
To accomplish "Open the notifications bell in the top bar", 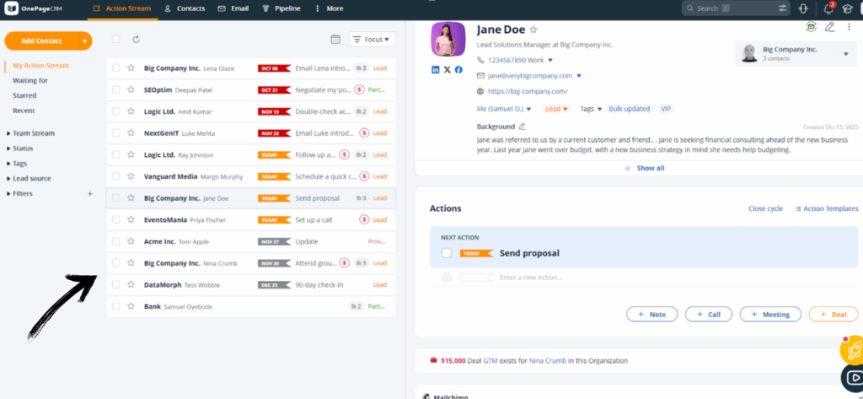I will tap(828, 8).
